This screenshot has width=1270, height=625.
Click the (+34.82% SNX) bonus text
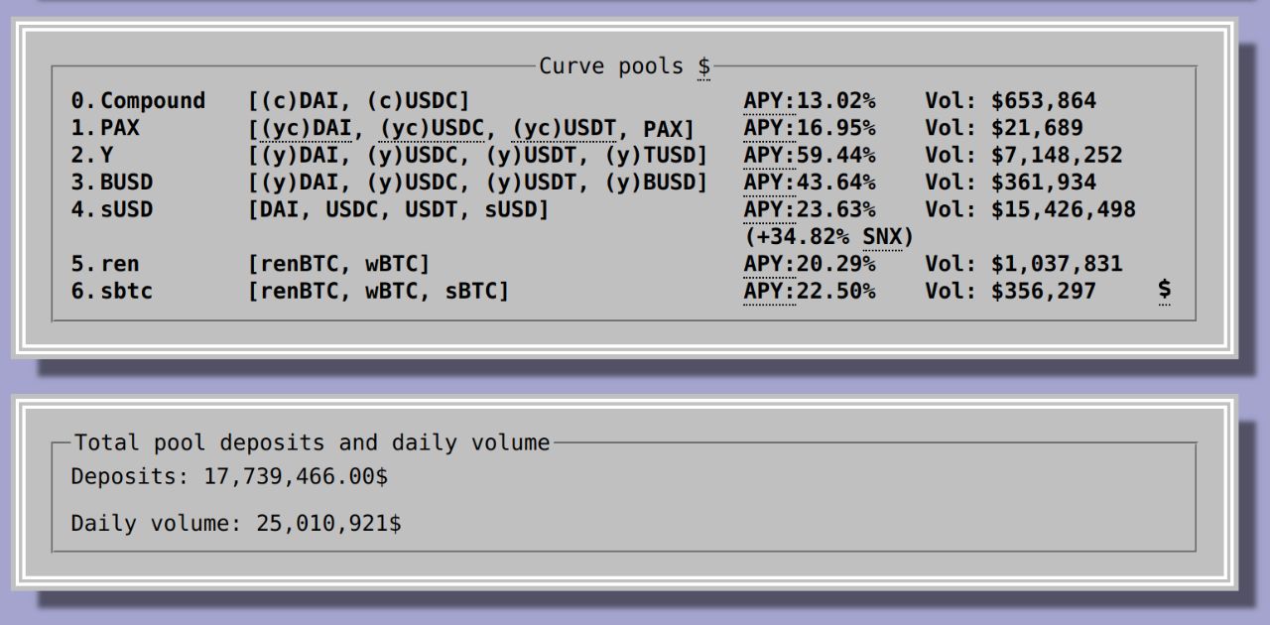pyautogui.click(x=828, y=237)
